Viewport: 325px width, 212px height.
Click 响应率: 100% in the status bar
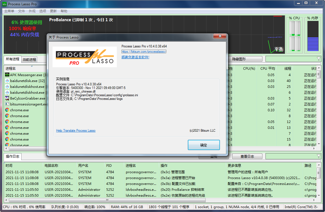tap(95, 207)
